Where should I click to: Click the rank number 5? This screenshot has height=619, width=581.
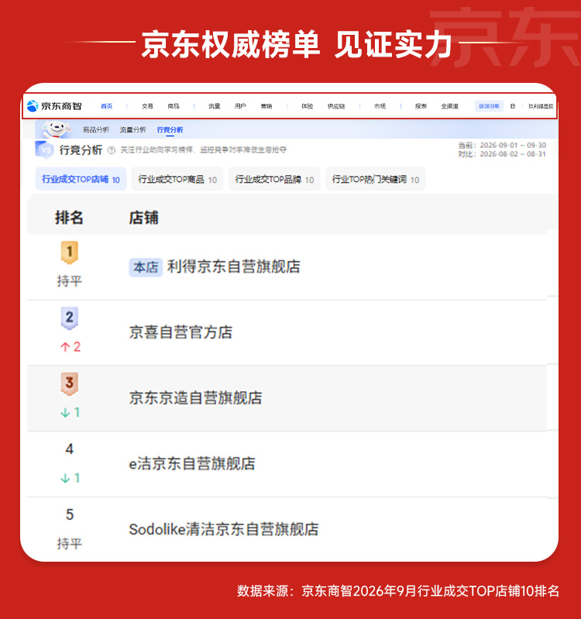70,514
